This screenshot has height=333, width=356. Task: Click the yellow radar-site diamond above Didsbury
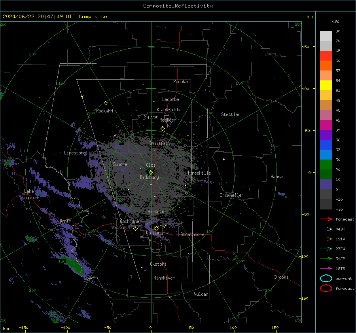151,173
